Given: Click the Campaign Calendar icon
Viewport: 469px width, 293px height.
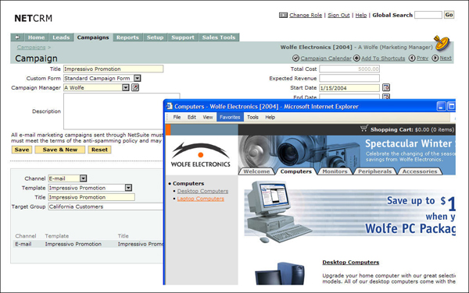Looking at the screenshot, I should tap(295, 58).
